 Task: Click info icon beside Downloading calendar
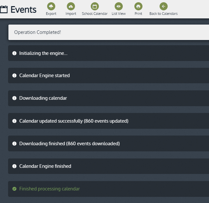click(x=15, y=98)
